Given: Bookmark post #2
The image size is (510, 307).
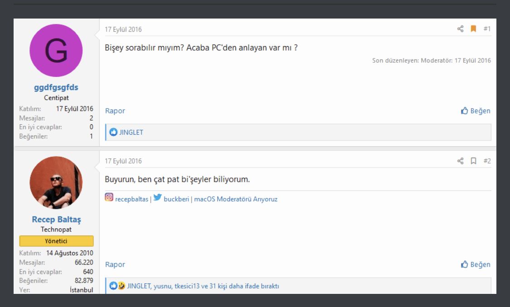Looking at the screenshot, I should pyautogui.click(x=473, y=161).
